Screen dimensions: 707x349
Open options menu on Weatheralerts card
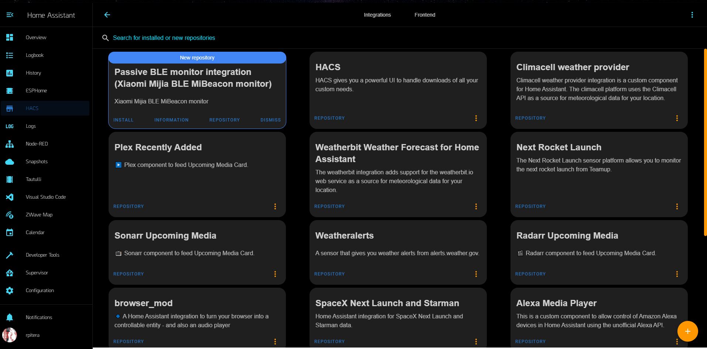(476, 274)
